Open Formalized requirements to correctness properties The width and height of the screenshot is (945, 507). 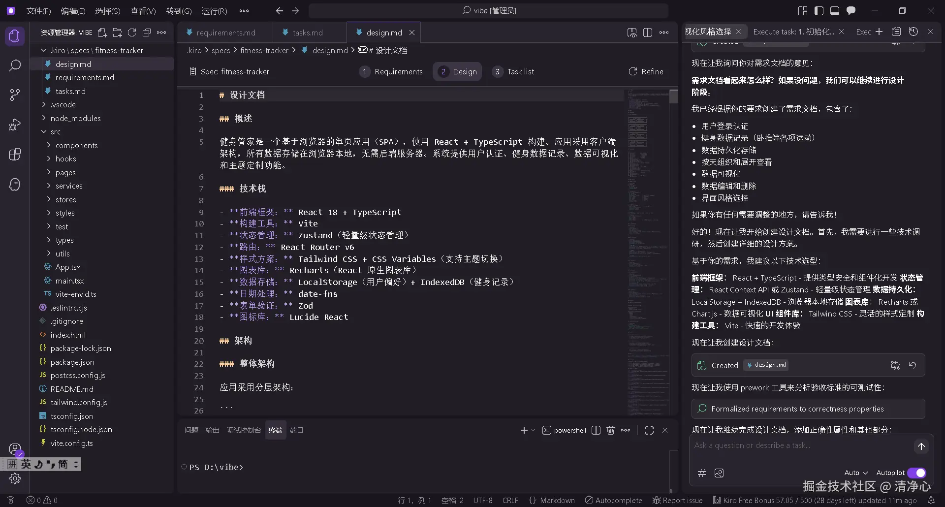[808, 409]
